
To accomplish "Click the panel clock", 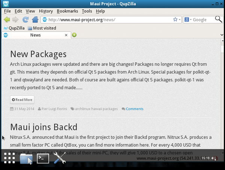I will pos(205,158).
